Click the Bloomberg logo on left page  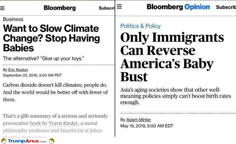60,8
